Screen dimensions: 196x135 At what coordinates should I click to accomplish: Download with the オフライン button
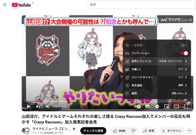pos(172,131)
